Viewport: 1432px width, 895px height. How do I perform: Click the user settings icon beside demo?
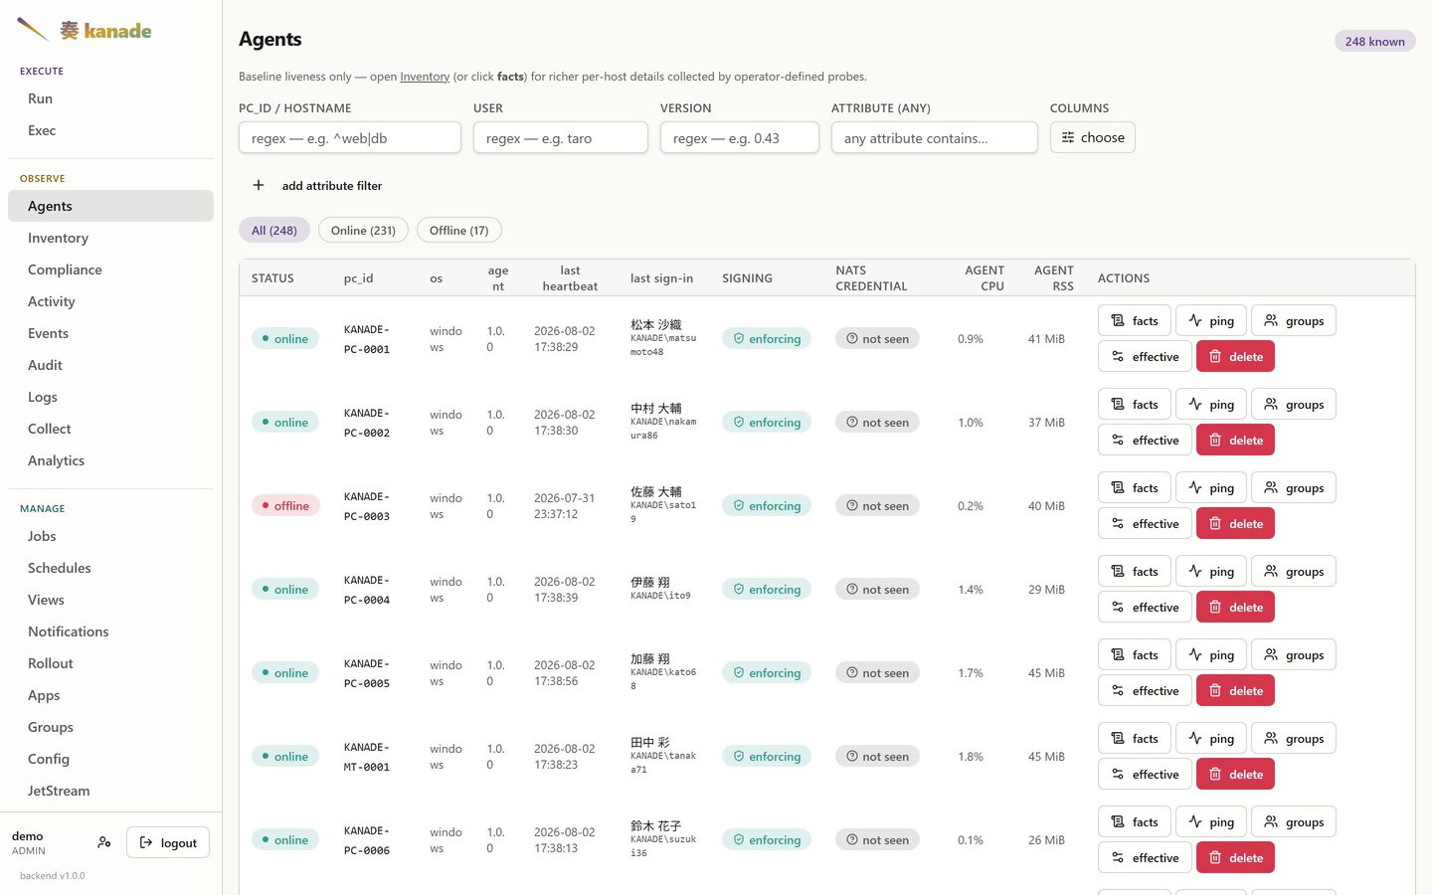tap(104, 842)
